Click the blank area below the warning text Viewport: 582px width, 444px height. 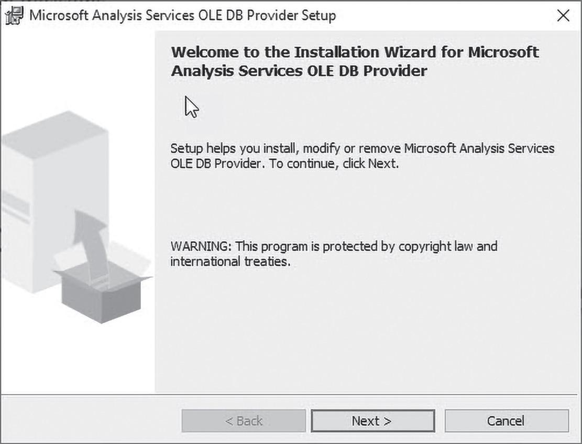point(361,335)
